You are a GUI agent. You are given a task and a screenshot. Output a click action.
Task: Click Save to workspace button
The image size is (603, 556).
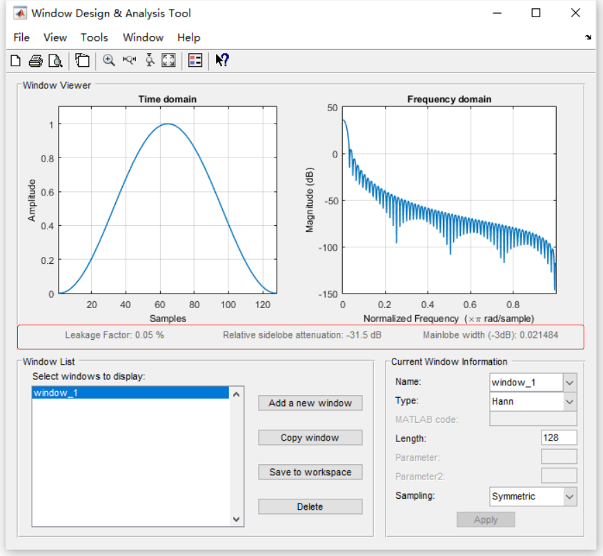pos(310,472)
